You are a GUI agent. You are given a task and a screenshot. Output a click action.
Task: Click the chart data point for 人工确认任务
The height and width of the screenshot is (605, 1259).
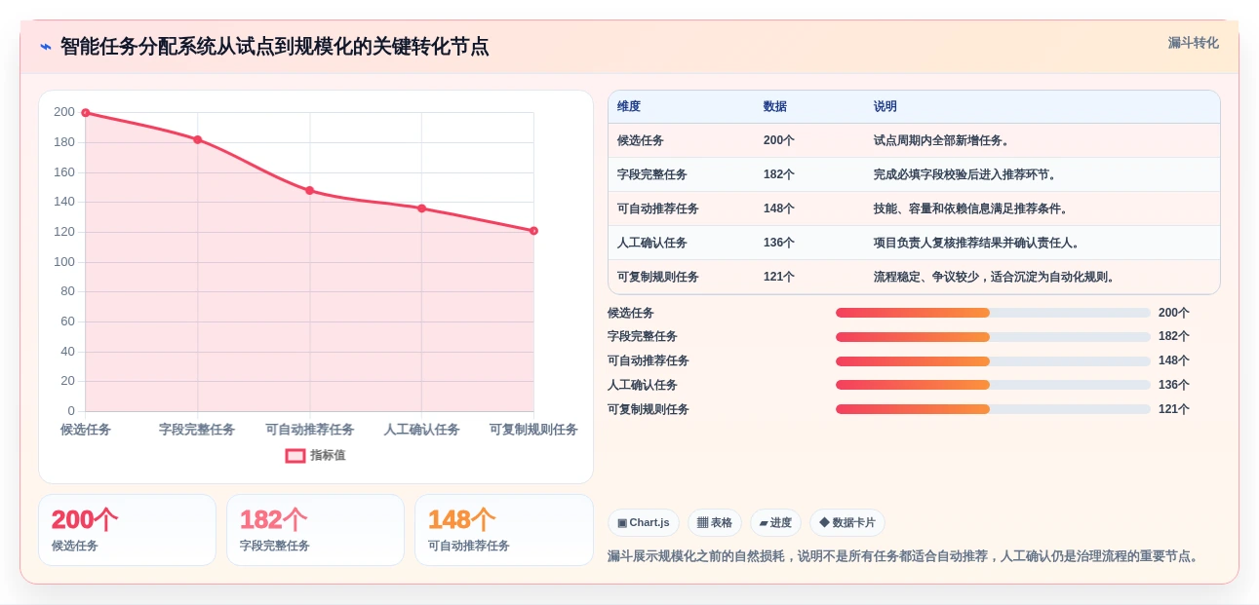421,208
